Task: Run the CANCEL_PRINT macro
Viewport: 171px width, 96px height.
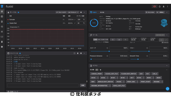Action: tap(97, 74)
